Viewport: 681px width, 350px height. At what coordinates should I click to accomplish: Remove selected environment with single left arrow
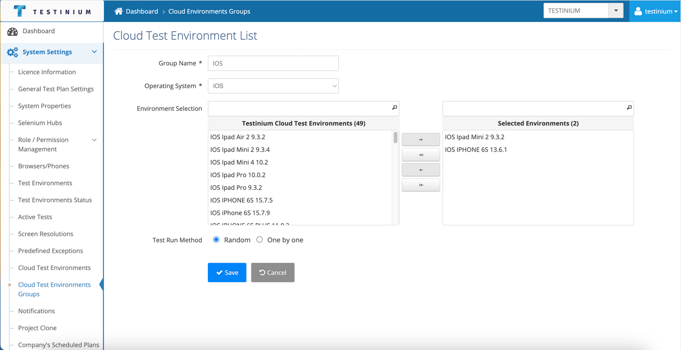point(421,170)
